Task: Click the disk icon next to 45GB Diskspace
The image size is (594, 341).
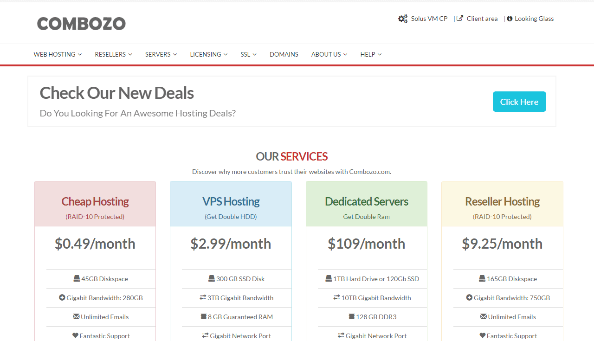Action: 77,279
